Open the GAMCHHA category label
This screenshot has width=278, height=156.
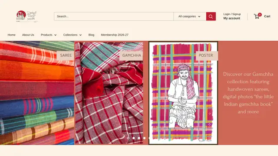(131, 55)
